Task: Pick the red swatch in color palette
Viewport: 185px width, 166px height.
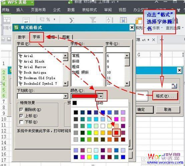Action: (116, 133)
